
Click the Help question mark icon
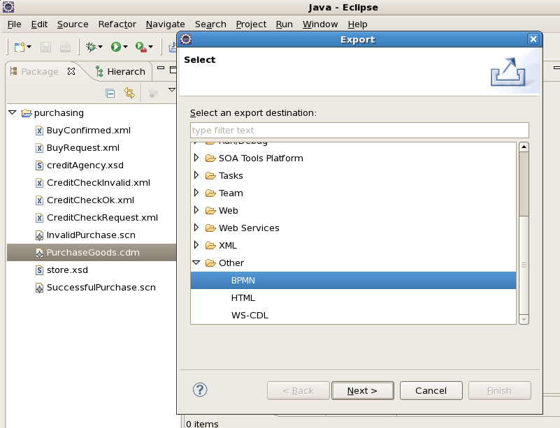click(200, 390)
